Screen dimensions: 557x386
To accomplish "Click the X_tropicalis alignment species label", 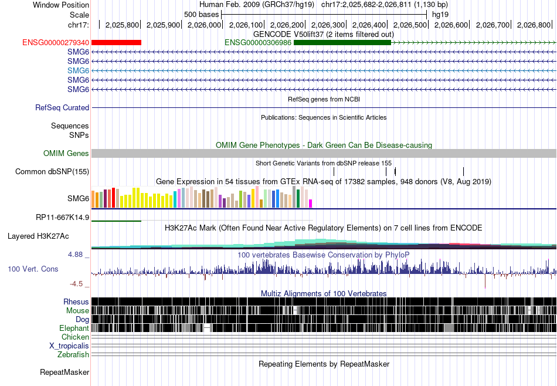I will click(x=69, y=346).
